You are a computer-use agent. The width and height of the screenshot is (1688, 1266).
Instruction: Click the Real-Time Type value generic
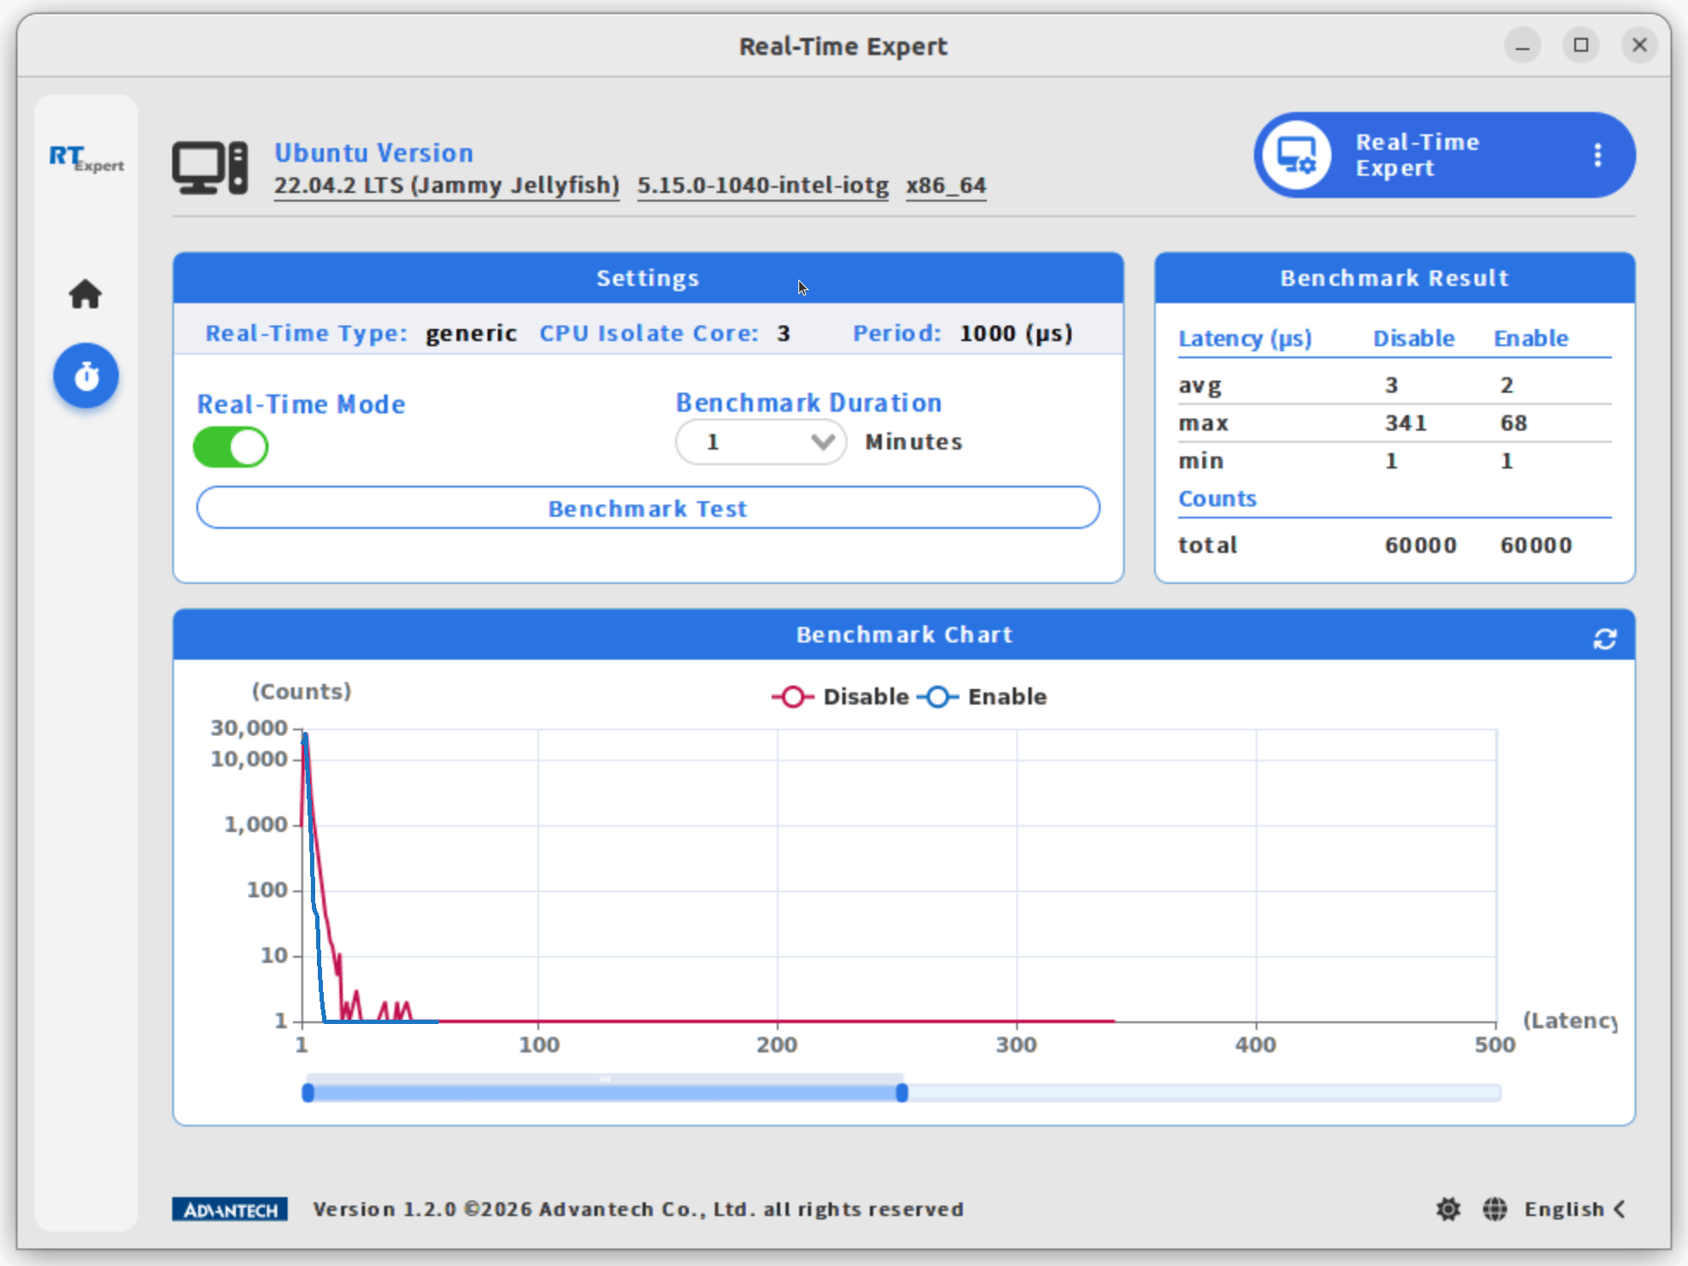pos(471,333)
